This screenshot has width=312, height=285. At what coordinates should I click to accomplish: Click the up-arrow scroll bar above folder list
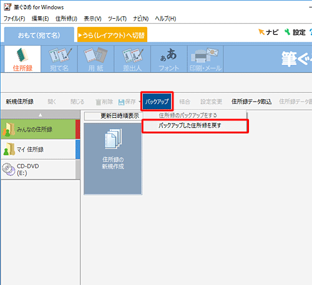point(41,115)
